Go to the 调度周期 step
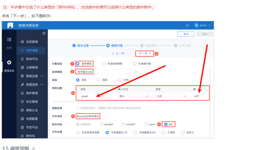Image resolution: width=279 pixels, height=150 pixels. (x=148, y=46)
